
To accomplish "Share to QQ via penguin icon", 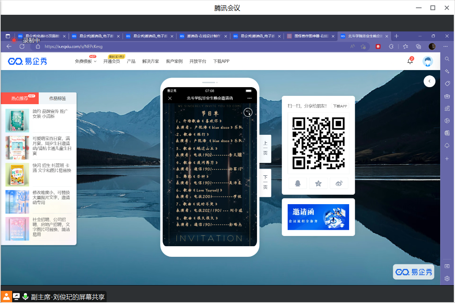I will (x=298, y=183).
